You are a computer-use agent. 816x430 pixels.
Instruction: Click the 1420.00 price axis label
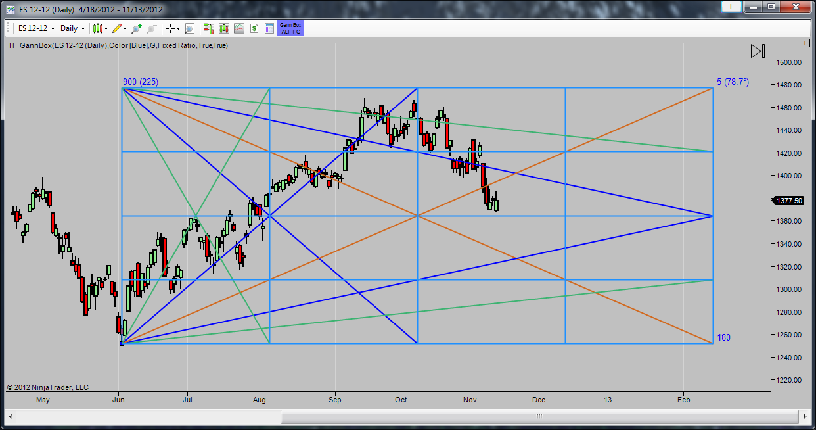click(789, 153)
